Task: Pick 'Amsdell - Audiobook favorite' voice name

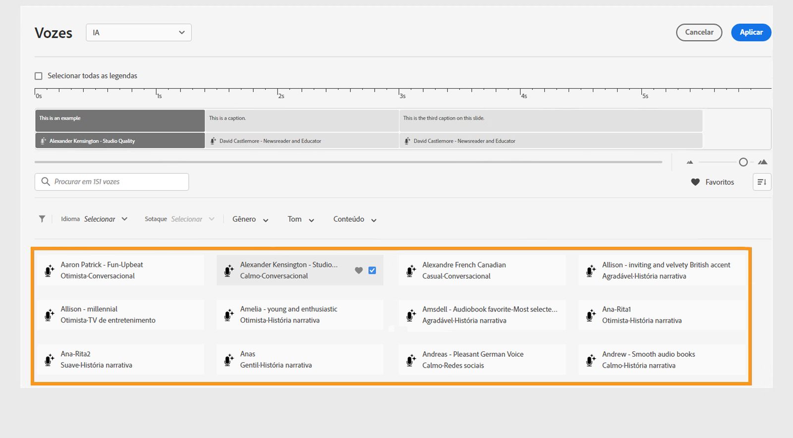Action: point(490,309)
